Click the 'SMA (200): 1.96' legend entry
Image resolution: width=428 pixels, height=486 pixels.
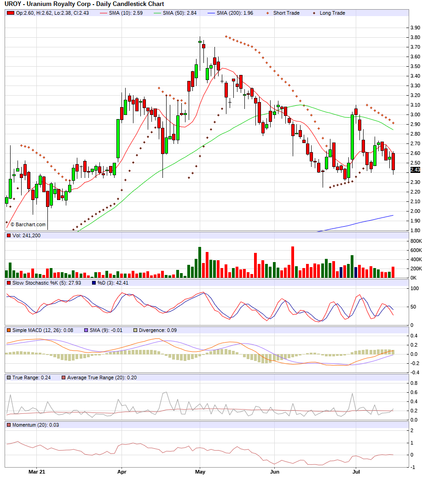coord(231,13)
